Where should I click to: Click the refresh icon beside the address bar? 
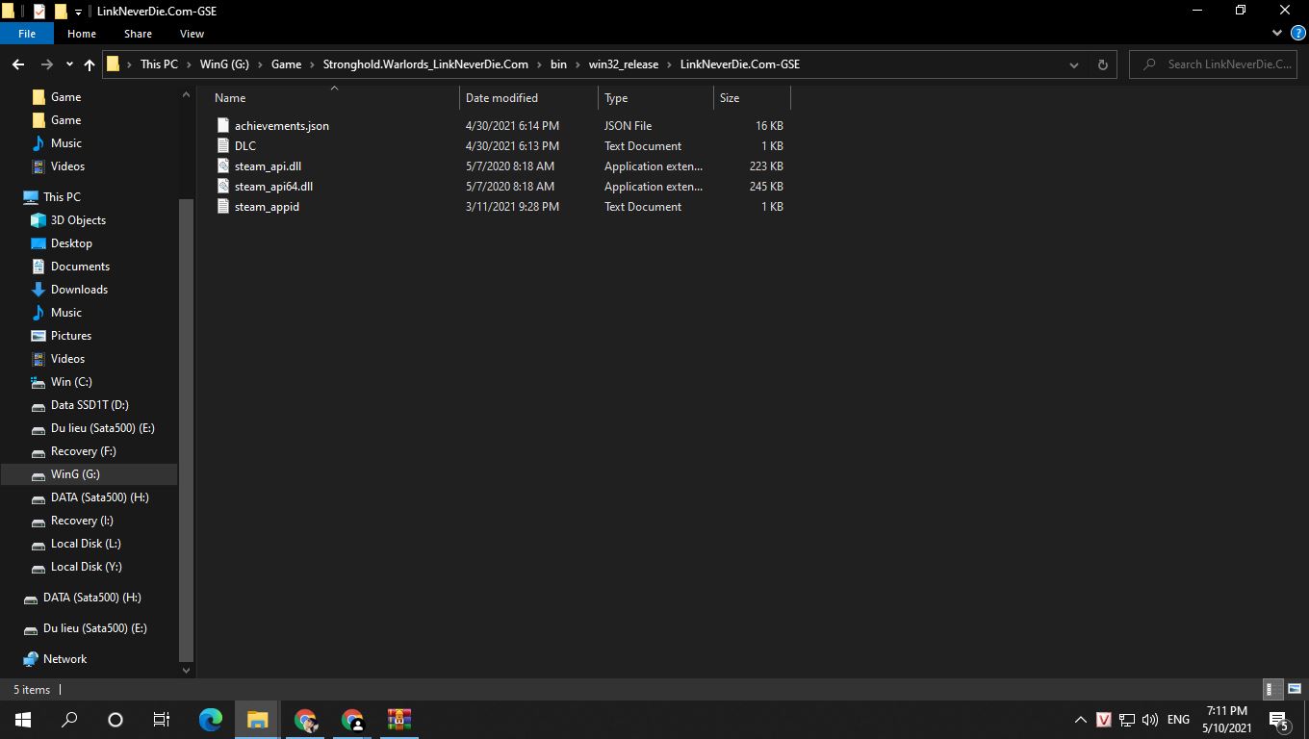[x=1102, y=64]
